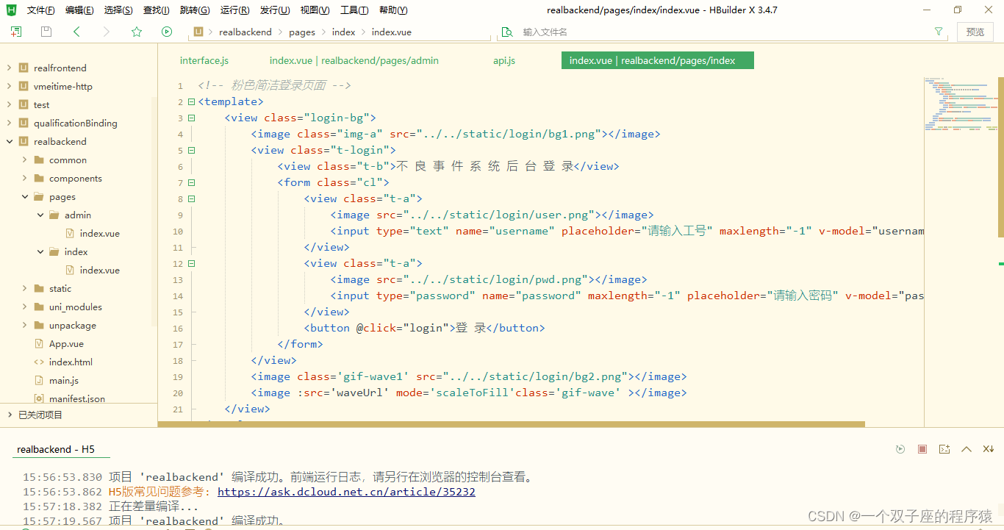Expand the closed projects section 已关闭项目
Image resolution: width=1004 pixels, height=530 pixels.
pos(10,415)
